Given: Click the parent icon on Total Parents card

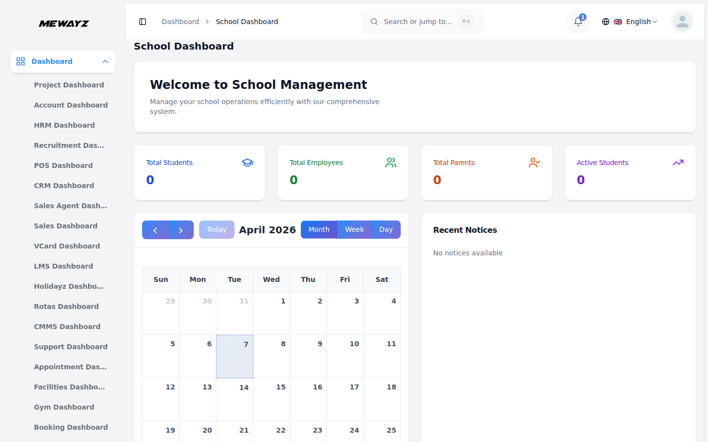Looking at the screenshot, I should [534, 163].
